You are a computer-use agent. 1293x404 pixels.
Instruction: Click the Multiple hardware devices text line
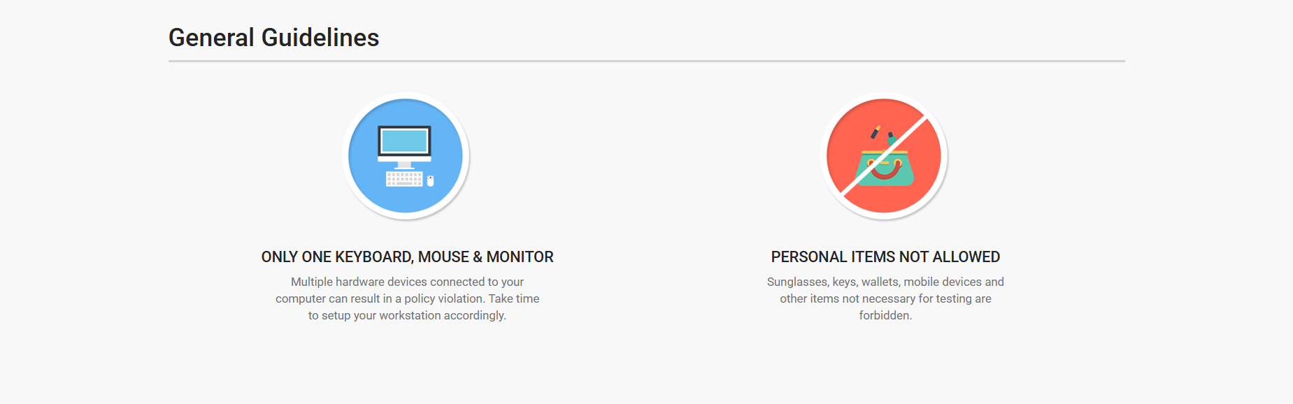click(407, 282)
